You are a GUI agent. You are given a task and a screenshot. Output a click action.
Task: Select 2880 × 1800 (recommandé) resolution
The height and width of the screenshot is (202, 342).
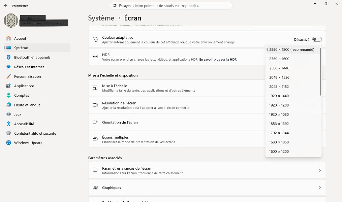293,49
